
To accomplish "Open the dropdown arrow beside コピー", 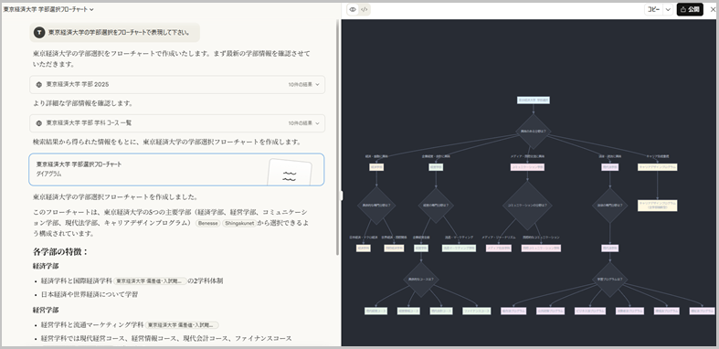I will coord(668,9).
